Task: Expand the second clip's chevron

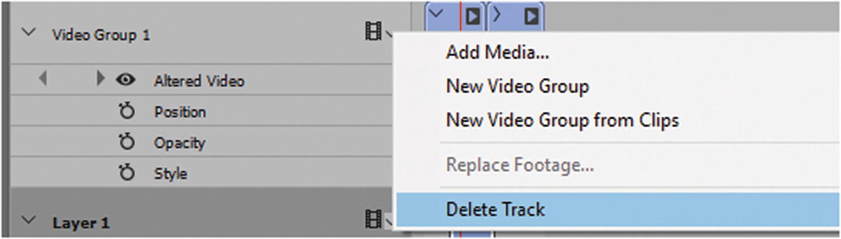Action: coord(497,14)
